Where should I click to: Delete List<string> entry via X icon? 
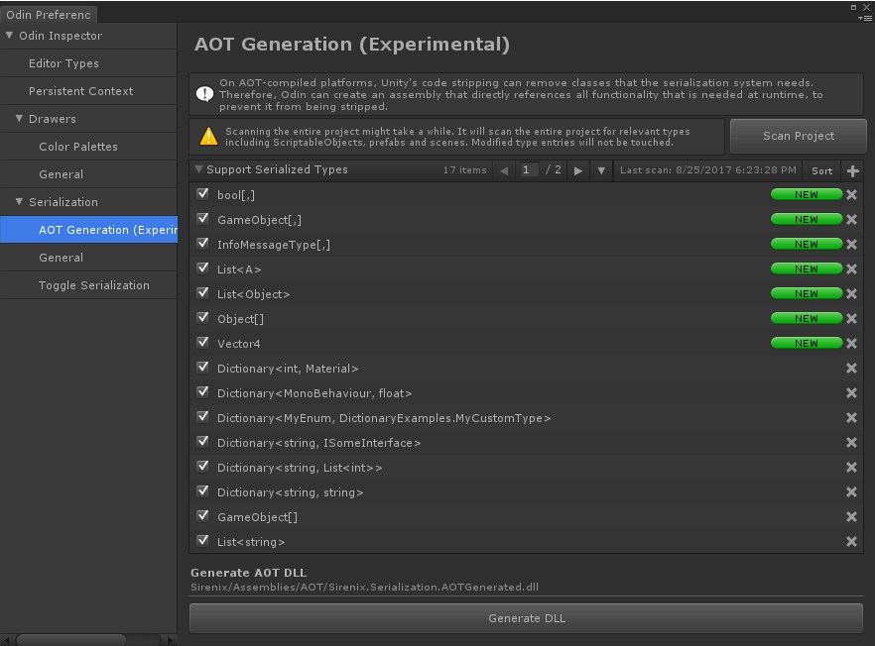(851, 542)
